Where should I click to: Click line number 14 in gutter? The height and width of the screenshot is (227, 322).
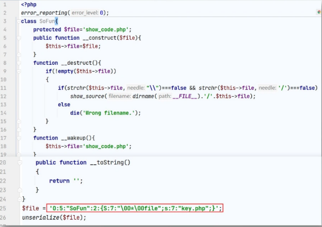(3, 113)
